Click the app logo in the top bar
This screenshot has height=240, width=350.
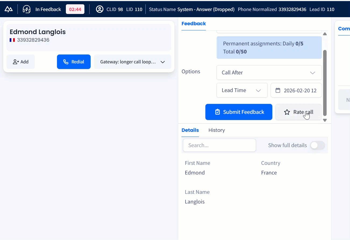click(x=9, y=9)
